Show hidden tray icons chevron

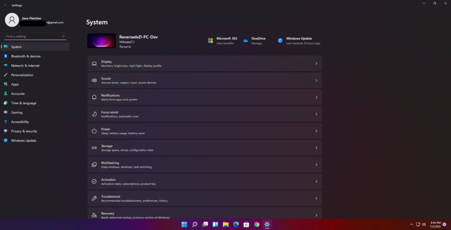click(x=411, y=224)
